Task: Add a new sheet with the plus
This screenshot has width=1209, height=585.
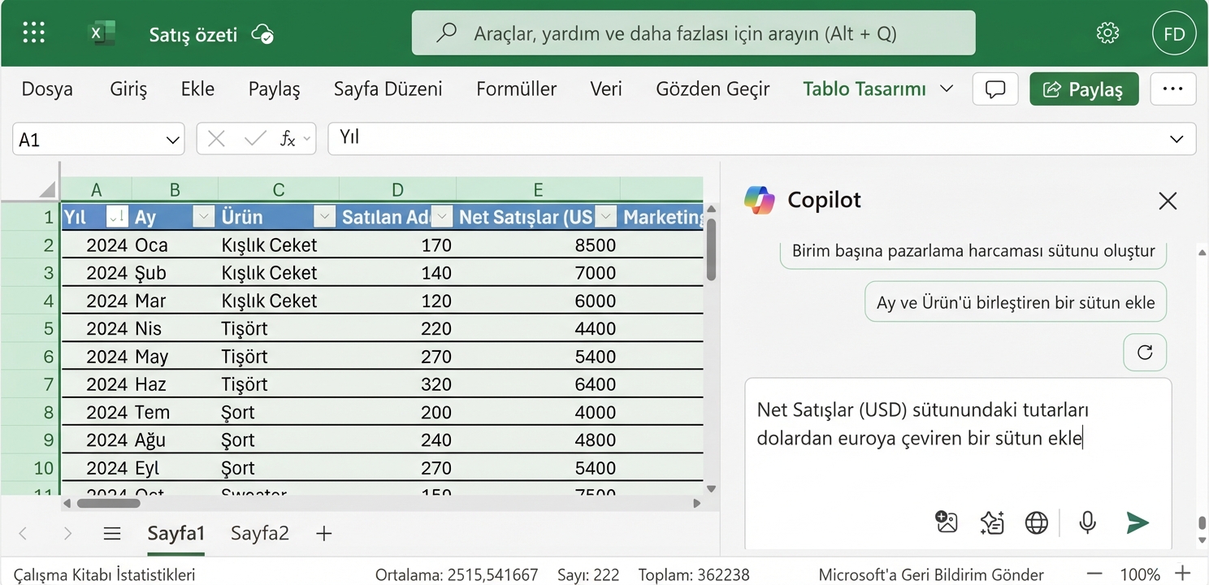Action: coord(323,533)
